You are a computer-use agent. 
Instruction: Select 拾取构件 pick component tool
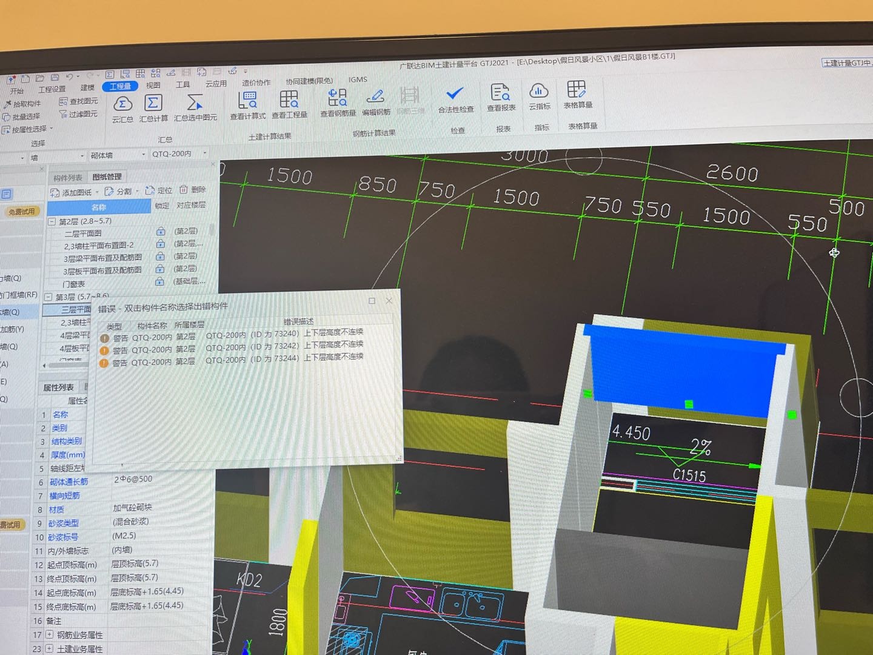[x=22, y=104]
